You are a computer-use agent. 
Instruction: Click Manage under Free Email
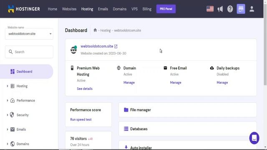pos(176,82)
